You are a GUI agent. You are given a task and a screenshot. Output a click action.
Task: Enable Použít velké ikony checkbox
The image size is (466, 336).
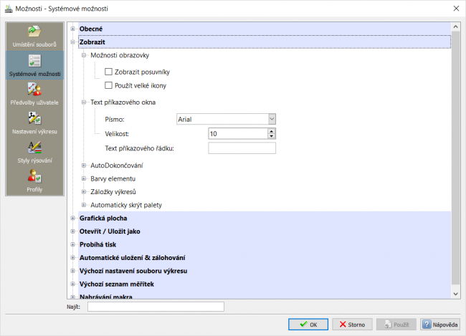[x=108, y=85]
